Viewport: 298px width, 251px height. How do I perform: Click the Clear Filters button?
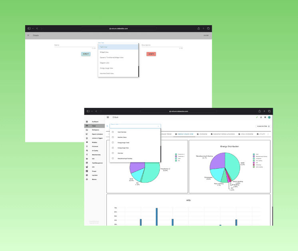coord(263,126)
